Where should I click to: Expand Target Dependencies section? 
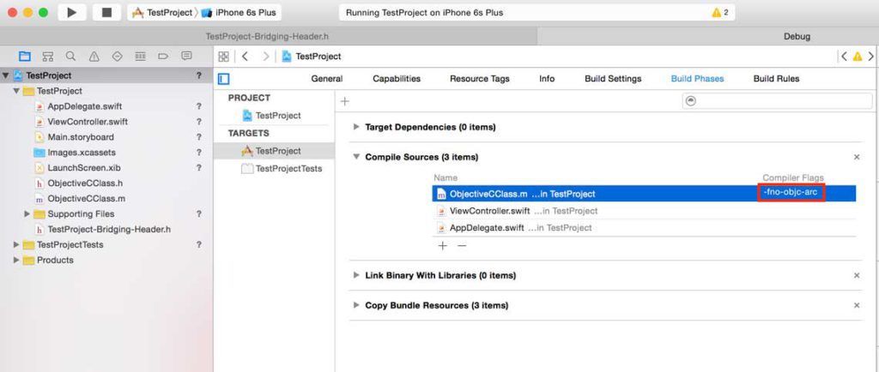[x=356, y=127]
